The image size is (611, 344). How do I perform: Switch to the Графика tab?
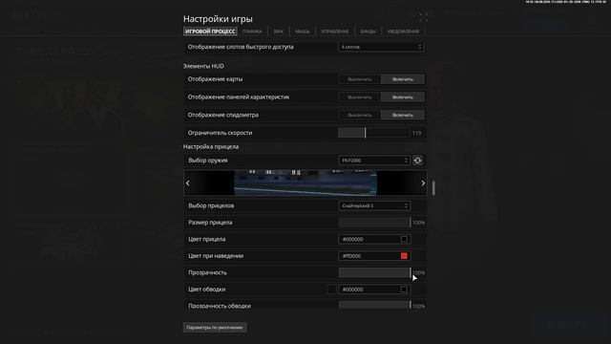252,32
